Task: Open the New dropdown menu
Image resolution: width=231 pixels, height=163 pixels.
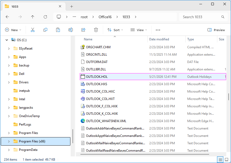Action: click(13, 30)
